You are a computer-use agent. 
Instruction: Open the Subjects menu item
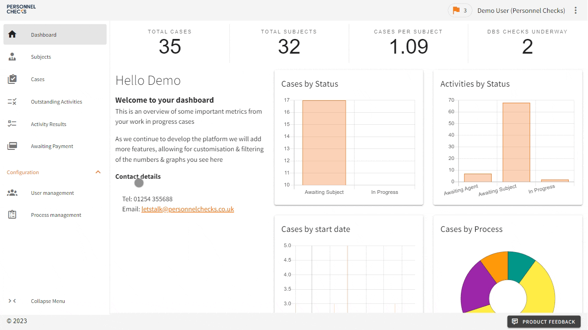55,57
